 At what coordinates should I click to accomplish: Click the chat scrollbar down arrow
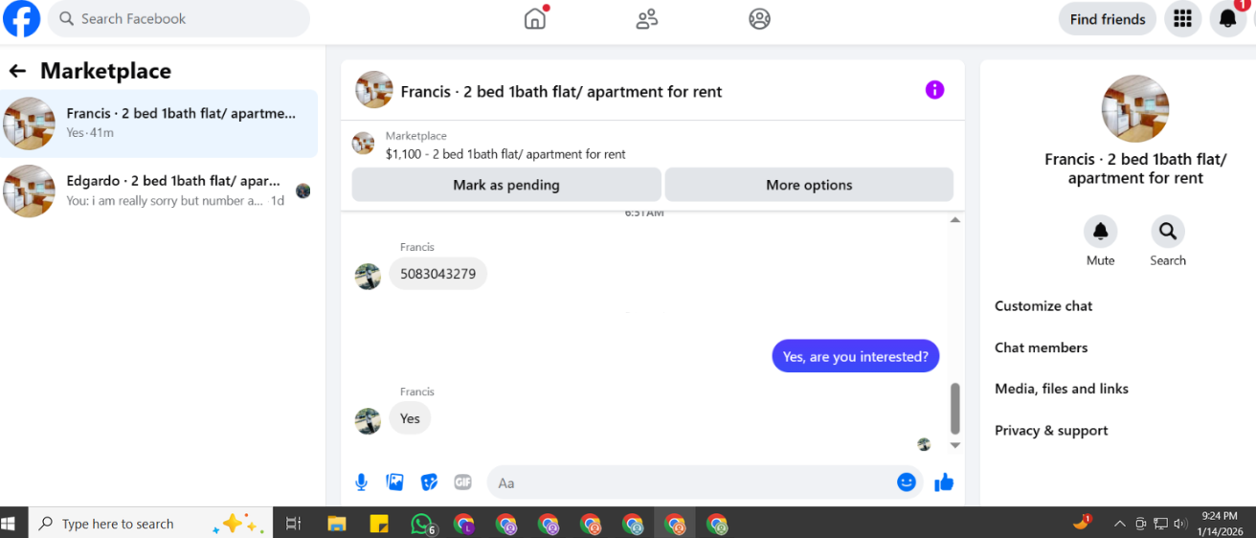click(x=954, y=445)
